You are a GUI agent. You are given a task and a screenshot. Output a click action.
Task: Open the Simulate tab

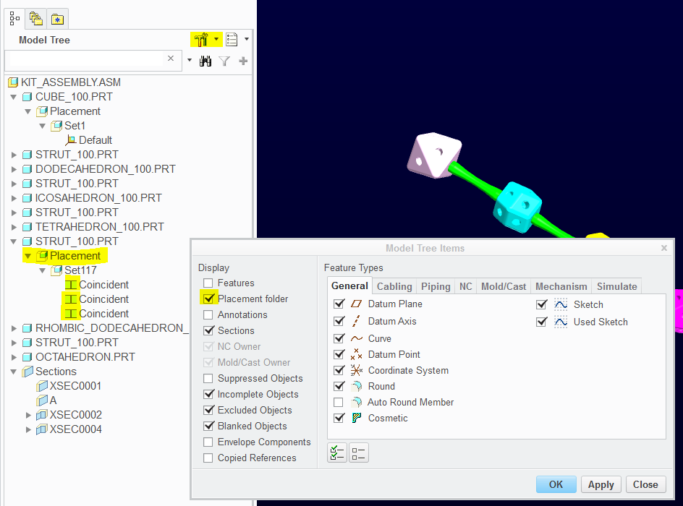coord(616,286)
